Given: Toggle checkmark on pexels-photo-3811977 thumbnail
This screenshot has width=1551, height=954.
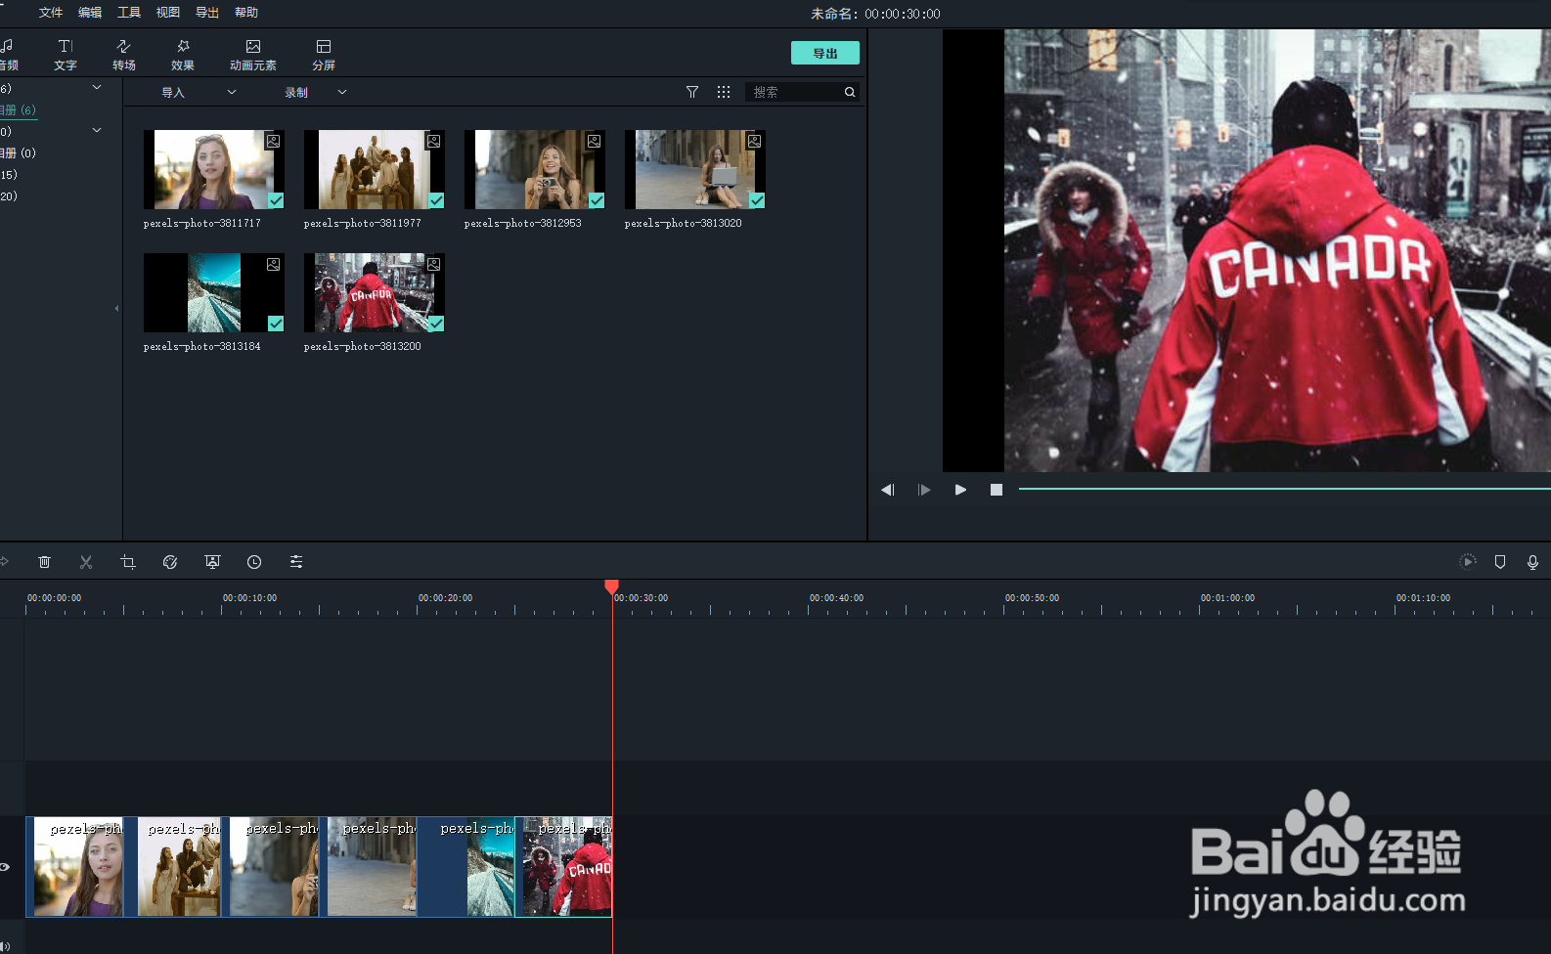Looking at the screenshot, I should [x=436, y=200].
